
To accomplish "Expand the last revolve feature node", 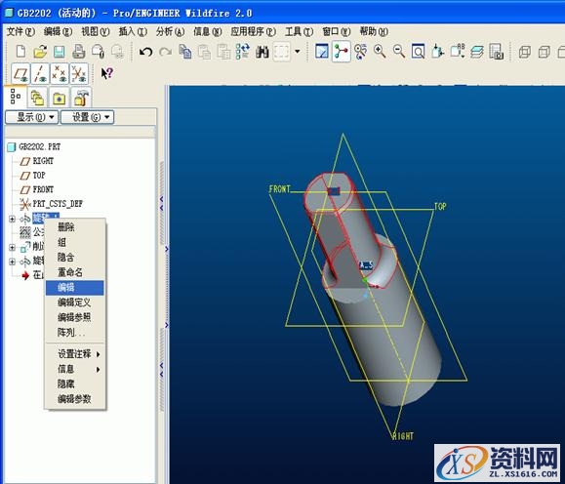I will [x=12, y=262].
